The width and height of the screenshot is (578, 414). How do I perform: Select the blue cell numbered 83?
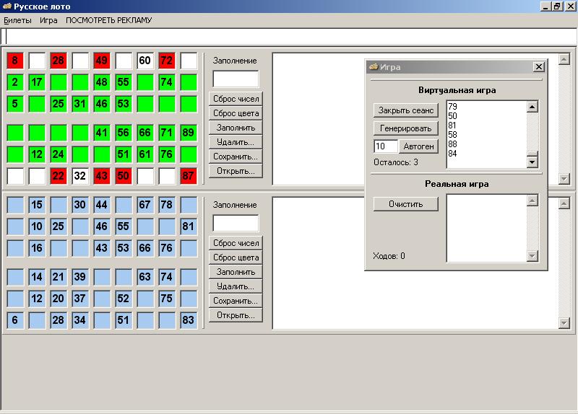click(189, 320)
